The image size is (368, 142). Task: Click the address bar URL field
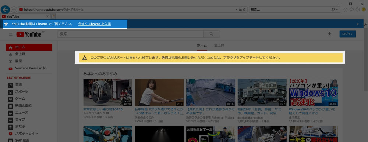(x=127, y=10)
